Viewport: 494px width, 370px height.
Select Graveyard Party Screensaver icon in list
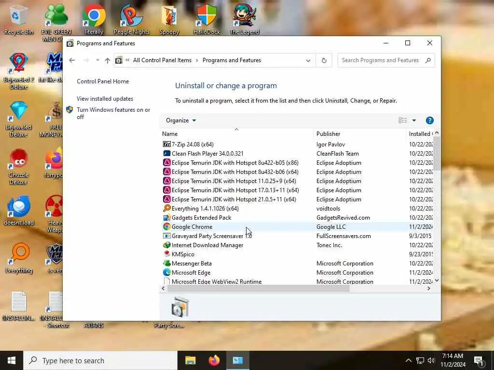click(166, 236)
